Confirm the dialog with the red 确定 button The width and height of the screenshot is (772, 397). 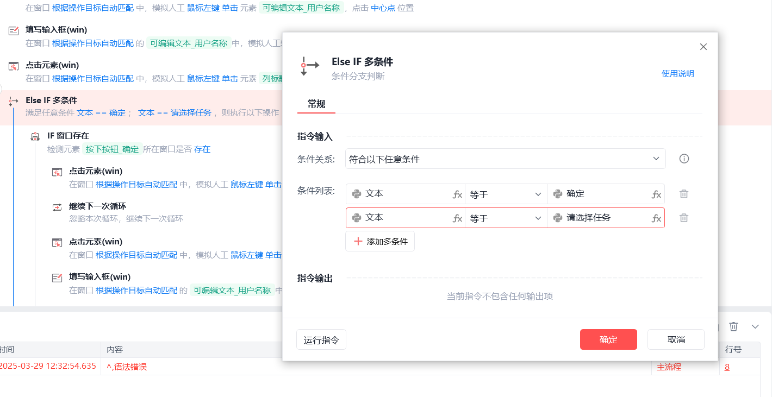(x=608, y=339)
